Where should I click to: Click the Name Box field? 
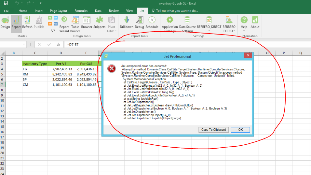point(11,44)
